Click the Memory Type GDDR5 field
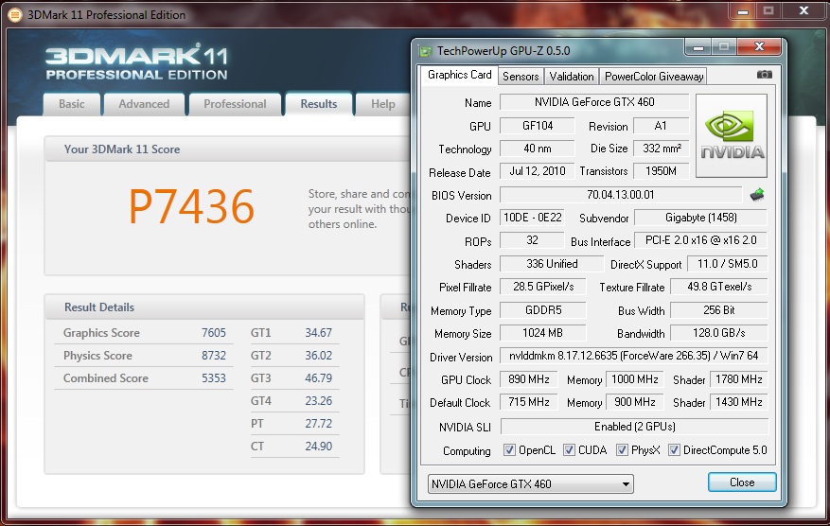Viewport: 830px width, 526px height. pos(542,309)
